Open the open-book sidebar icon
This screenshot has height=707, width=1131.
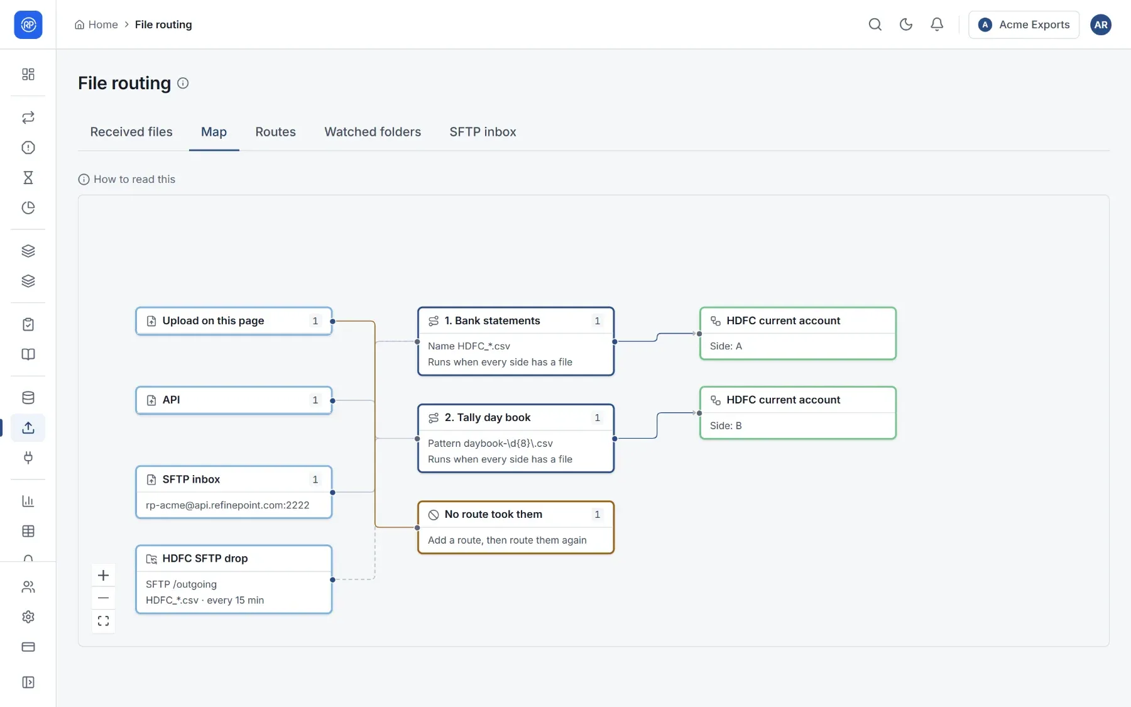coord(28,354)
